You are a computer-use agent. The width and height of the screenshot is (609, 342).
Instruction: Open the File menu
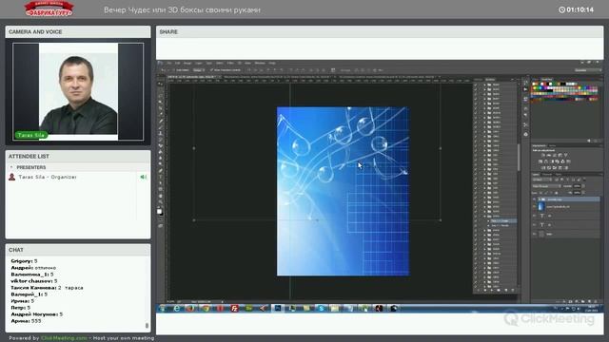pos(169,63)
